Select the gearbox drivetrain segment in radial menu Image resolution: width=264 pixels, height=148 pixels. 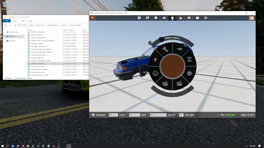(190, 59)
